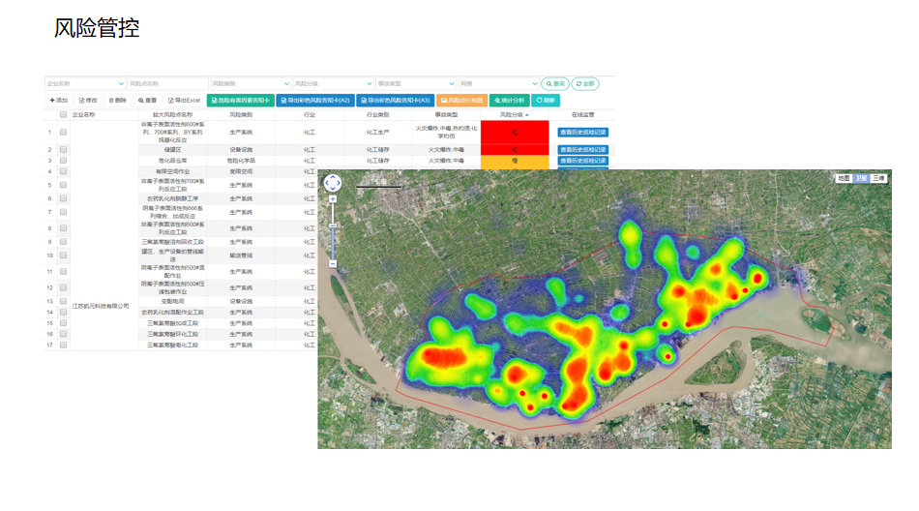Screen dimensions: 919x511
Task: Tick the checkbox for row 1
Action: coord(63,133)
